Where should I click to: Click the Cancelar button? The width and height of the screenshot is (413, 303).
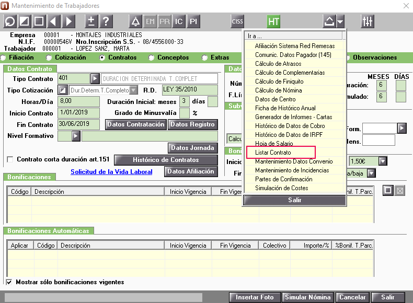352,297
